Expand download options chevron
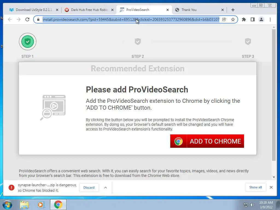The width and height of the screenshot is (280, 210). point(106,188)
